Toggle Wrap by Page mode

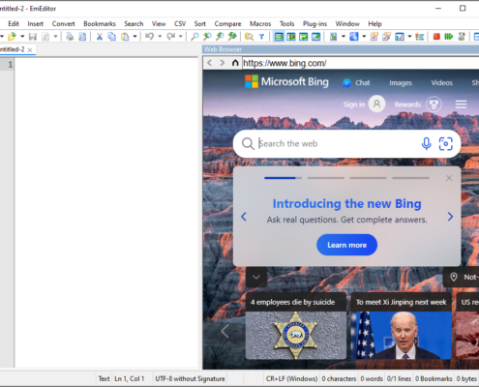pos(316,37)
